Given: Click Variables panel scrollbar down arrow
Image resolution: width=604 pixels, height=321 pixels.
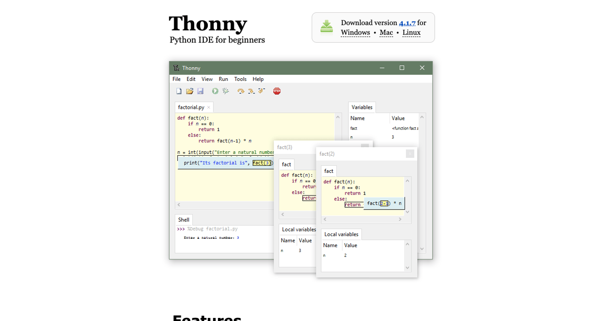Looking at the screenshot, I should pyautogui.click(x=422, y=248).
